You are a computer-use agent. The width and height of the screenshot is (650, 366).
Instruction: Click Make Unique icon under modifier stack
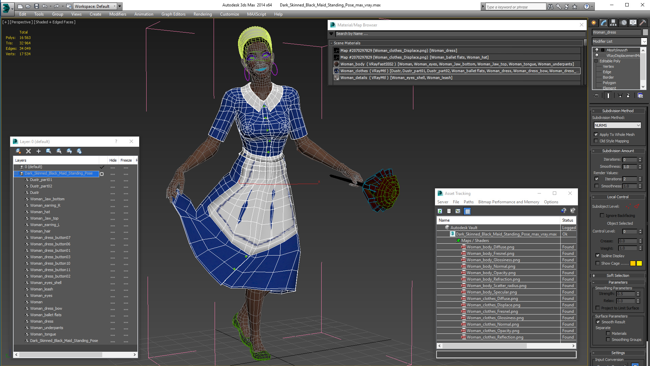620,96
